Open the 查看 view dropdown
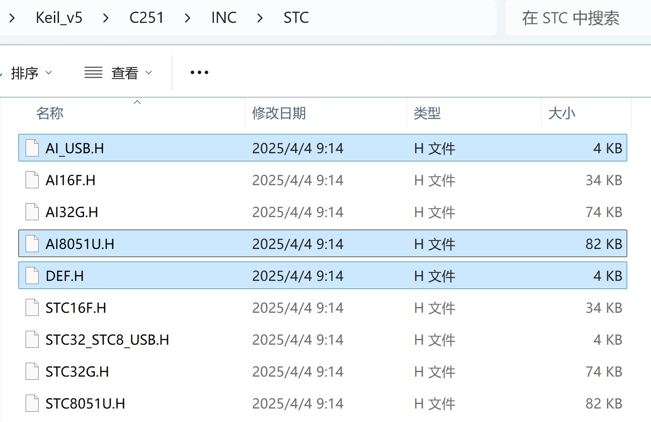The width and height of the screenshot is (651, 422). 119,73
